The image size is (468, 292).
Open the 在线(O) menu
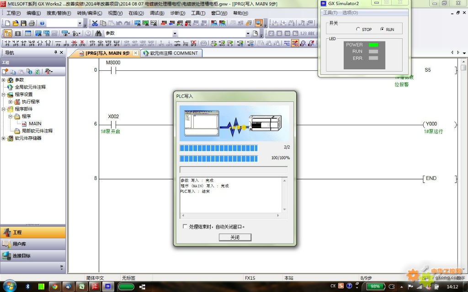pyautogui.click(x=136, y=13)
